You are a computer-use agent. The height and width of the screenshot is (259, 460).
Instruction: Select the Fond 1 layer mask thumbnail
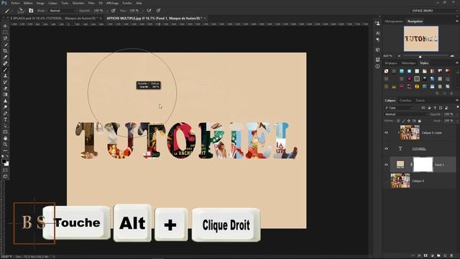423,165
